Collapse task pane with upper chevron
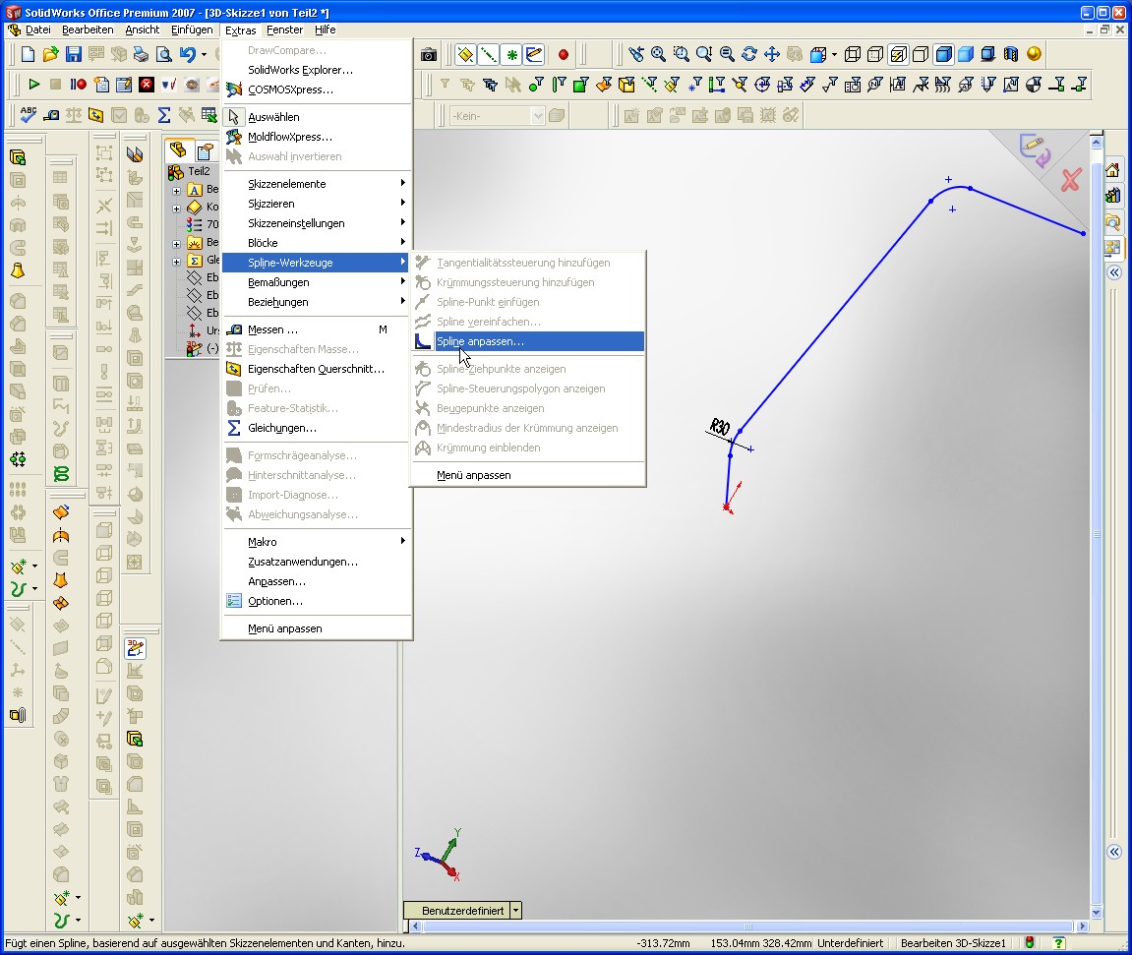This screenshot has width=1132, height=955. coord(1114,272)
